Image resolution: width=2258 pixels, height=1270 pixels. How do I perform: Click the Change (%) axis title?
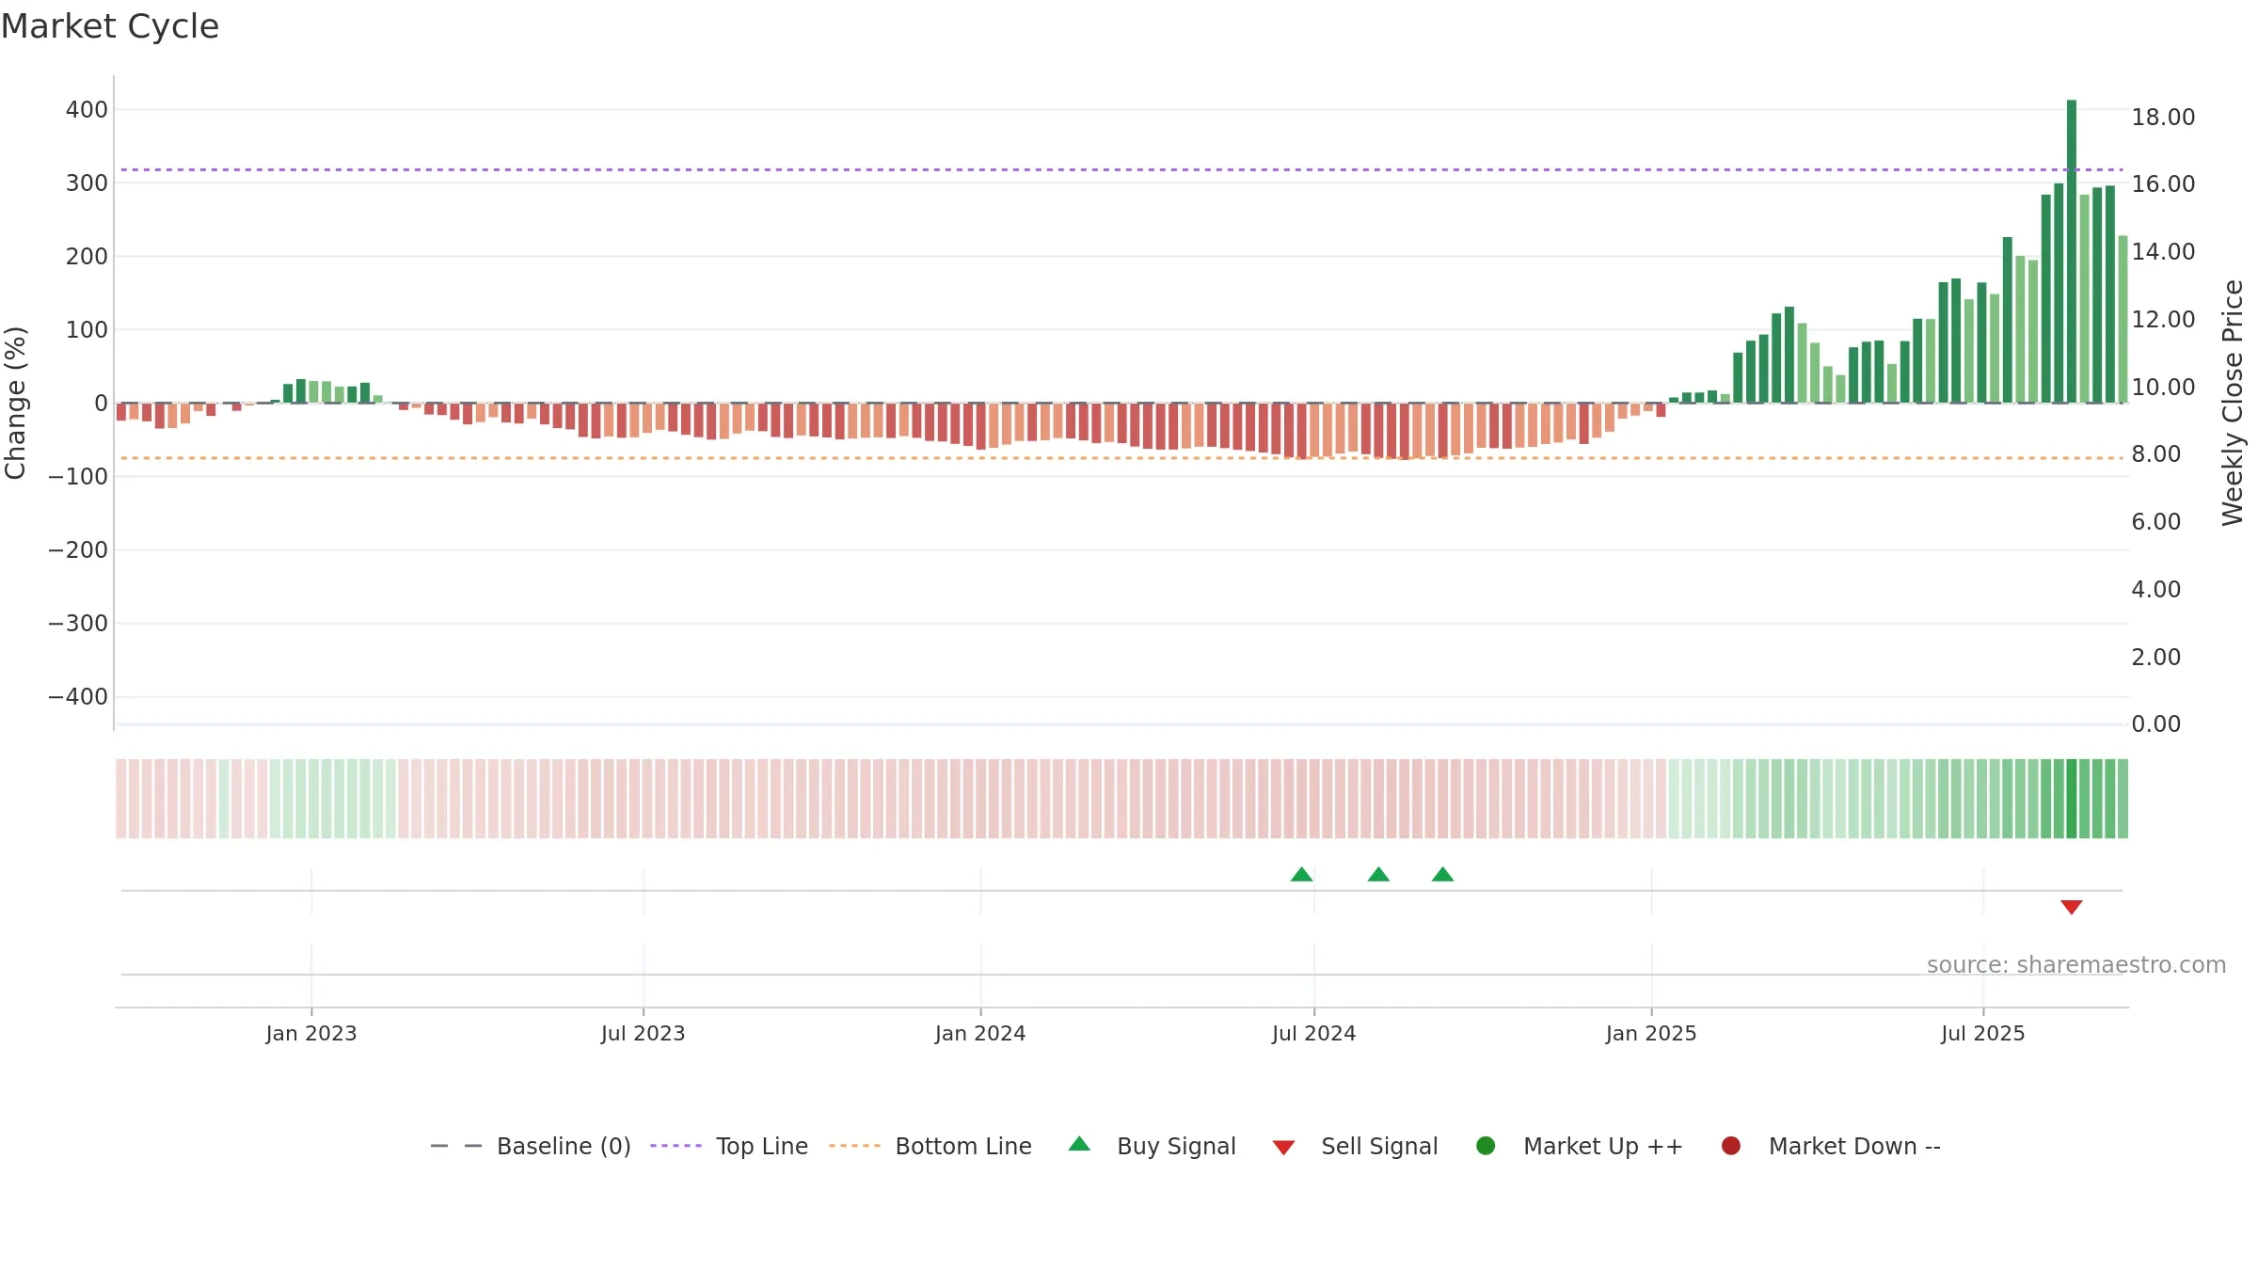tap(16, 403)
